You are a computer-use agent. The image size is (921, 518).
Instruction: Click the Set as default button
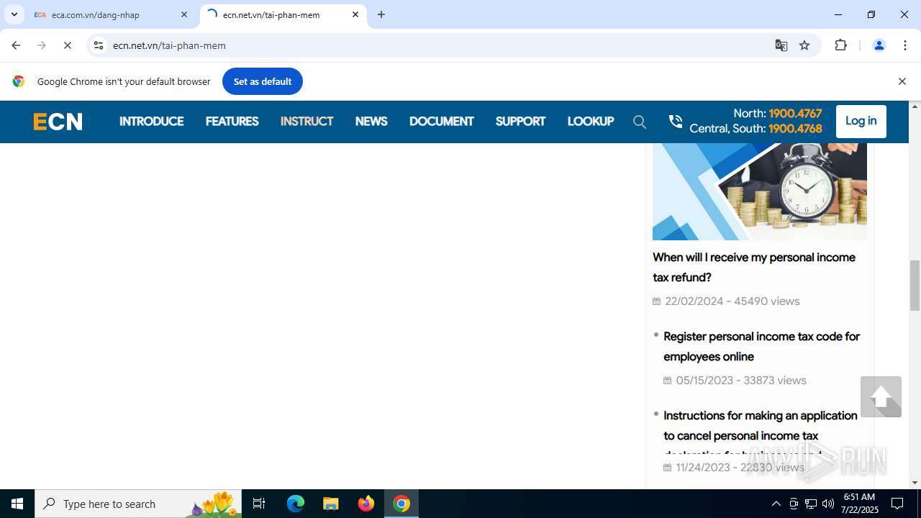point(262,81)
